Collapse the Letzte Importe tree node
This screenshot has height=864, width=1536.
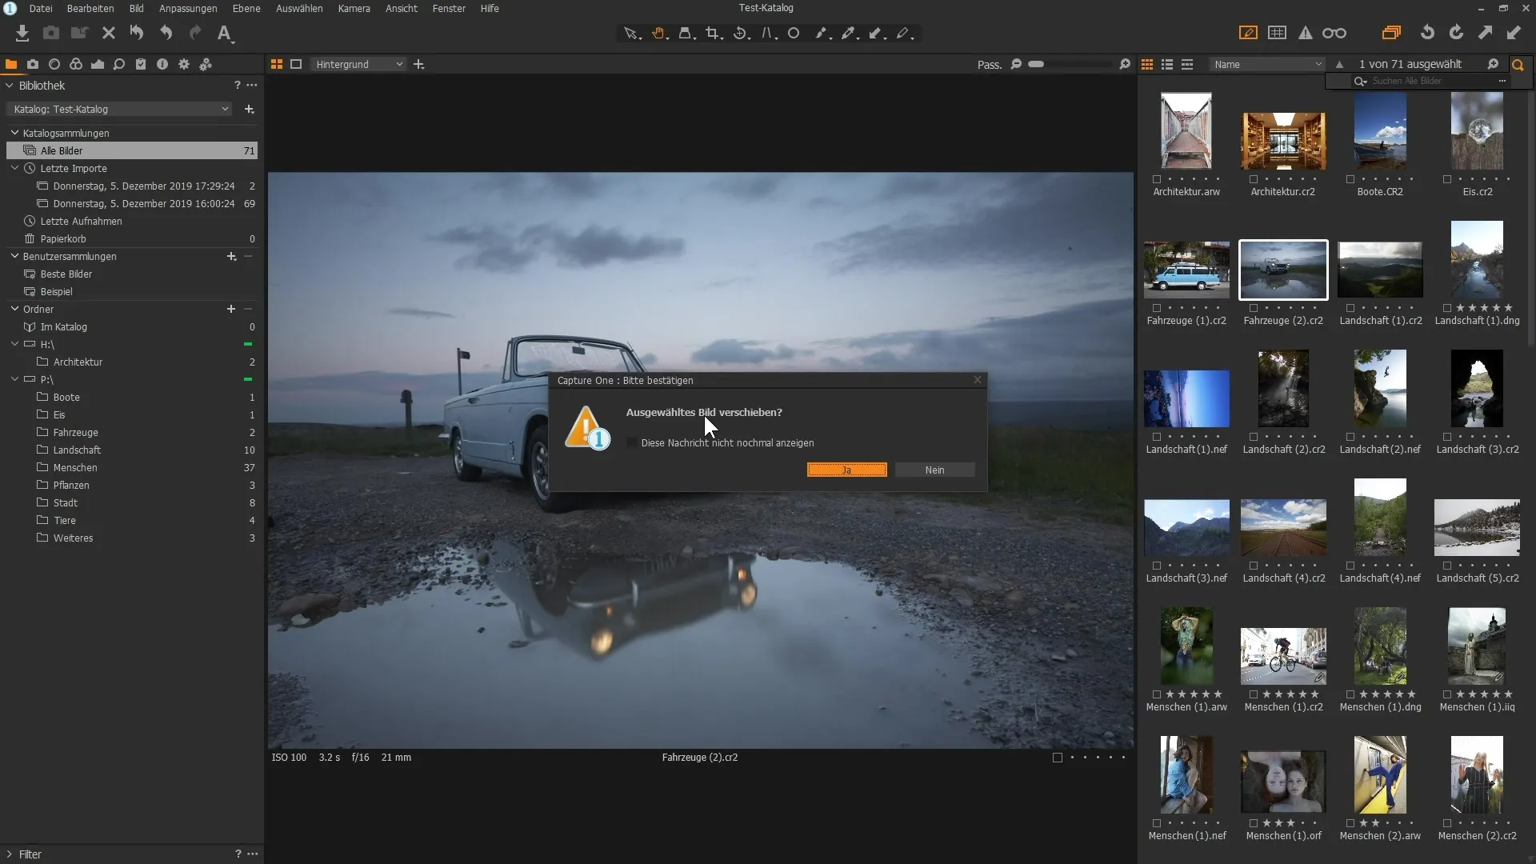[14, 168]
